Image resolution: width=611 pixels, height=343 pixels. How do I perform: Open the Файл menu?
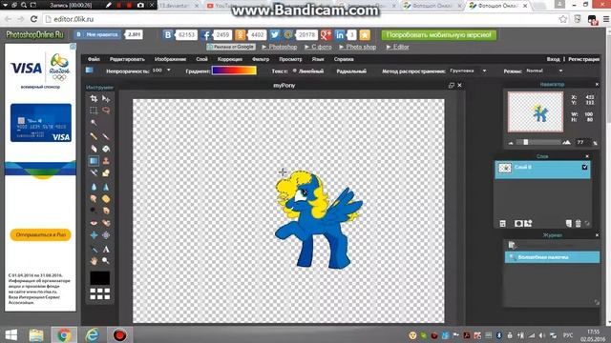point(94,59)
